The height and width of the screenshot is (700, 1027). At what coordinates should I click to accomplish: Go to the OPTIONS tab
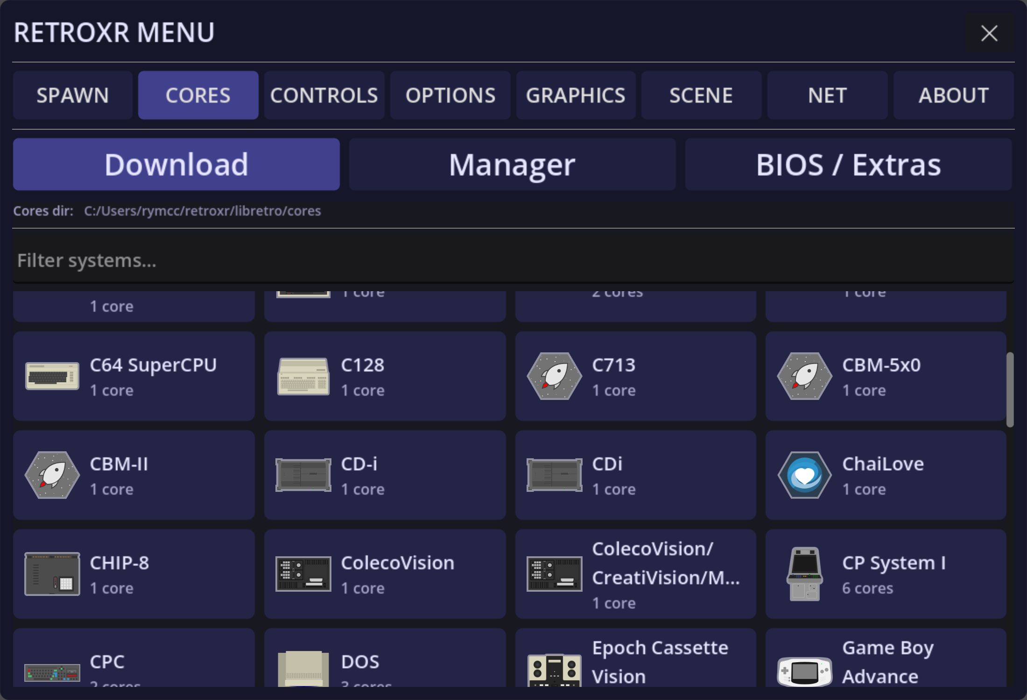450,95
